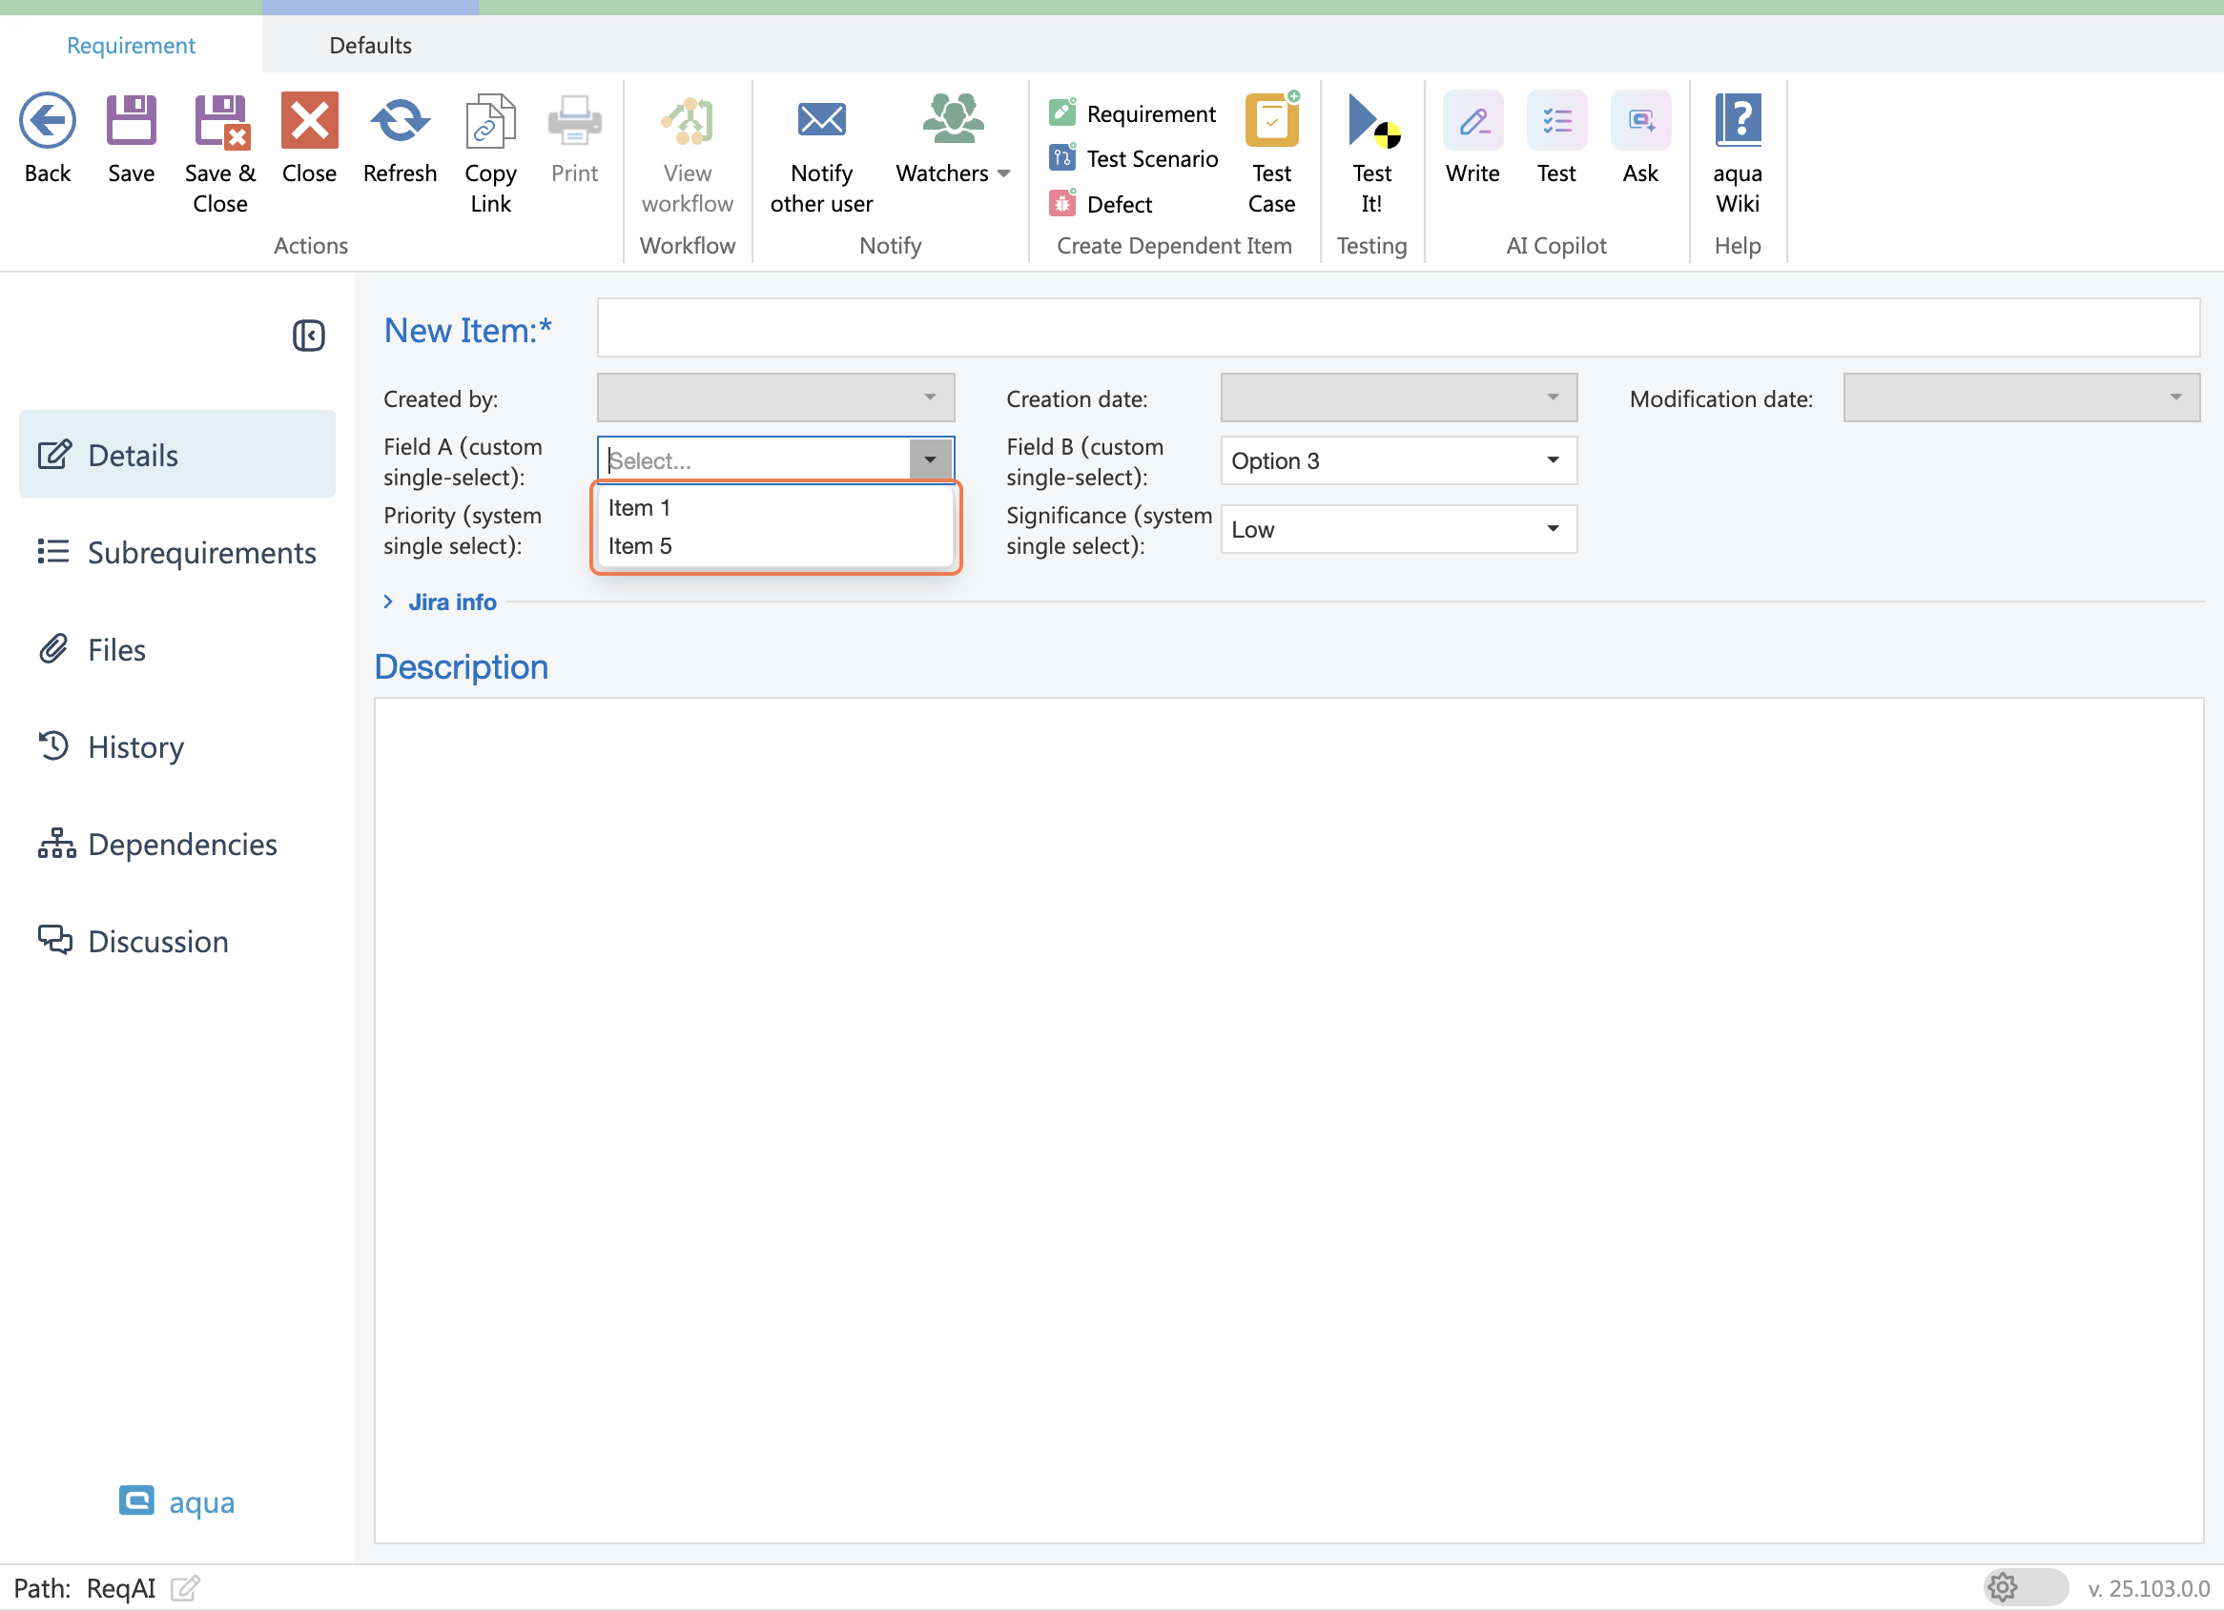Open Field B dropdown showing Option 3

pyautogui.click(x=1553, y=460)
